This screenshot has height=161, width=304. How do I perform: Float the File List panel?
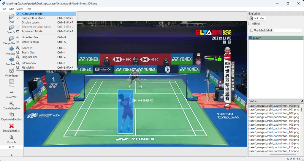302,101
